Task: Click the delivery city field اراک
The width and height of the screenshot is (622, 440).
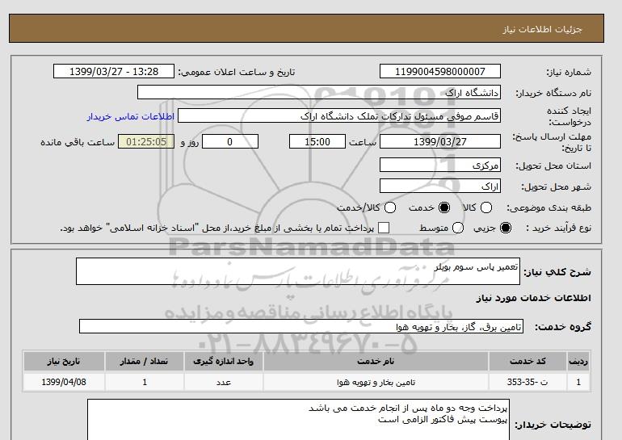Action: (x=440, y=186)
